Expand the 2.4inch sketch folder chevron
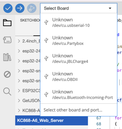 [x=19, y=41]
